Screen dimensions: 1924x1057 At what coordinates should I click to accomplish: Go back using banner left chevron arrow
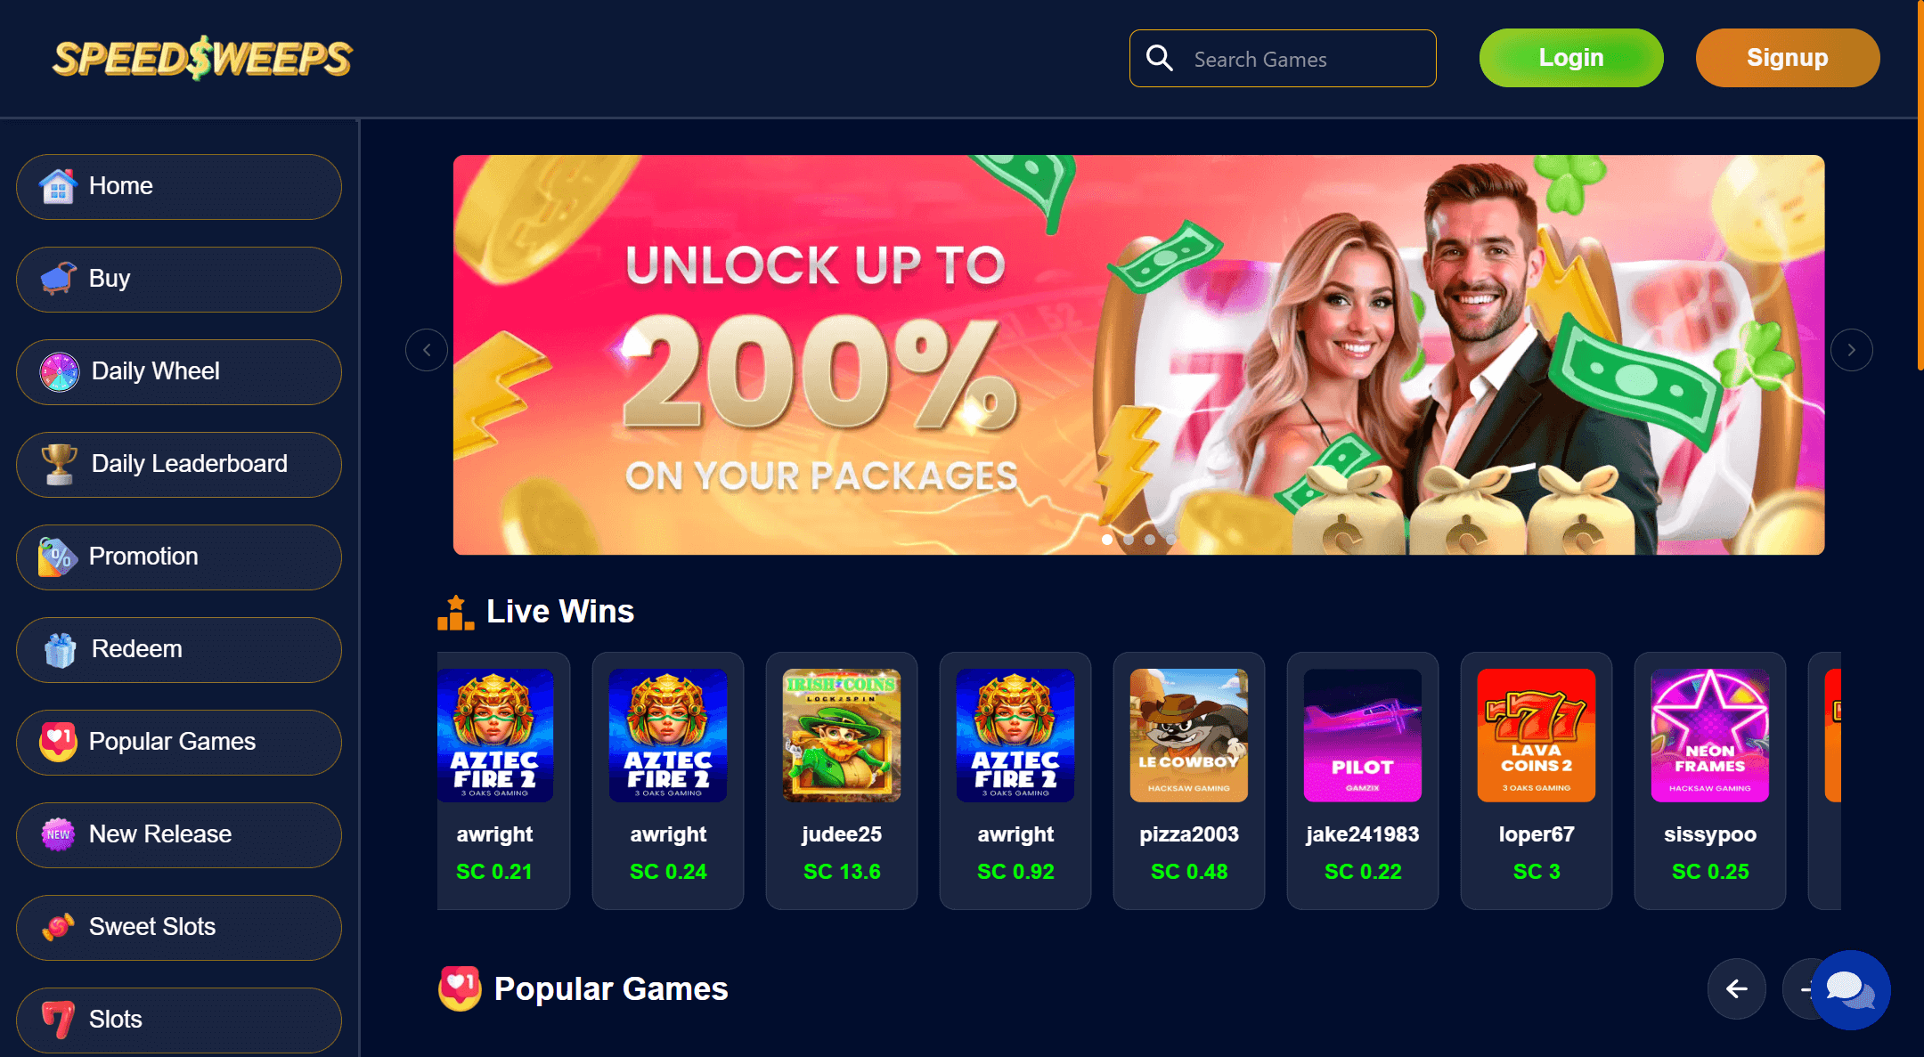(x=427, y=350)
